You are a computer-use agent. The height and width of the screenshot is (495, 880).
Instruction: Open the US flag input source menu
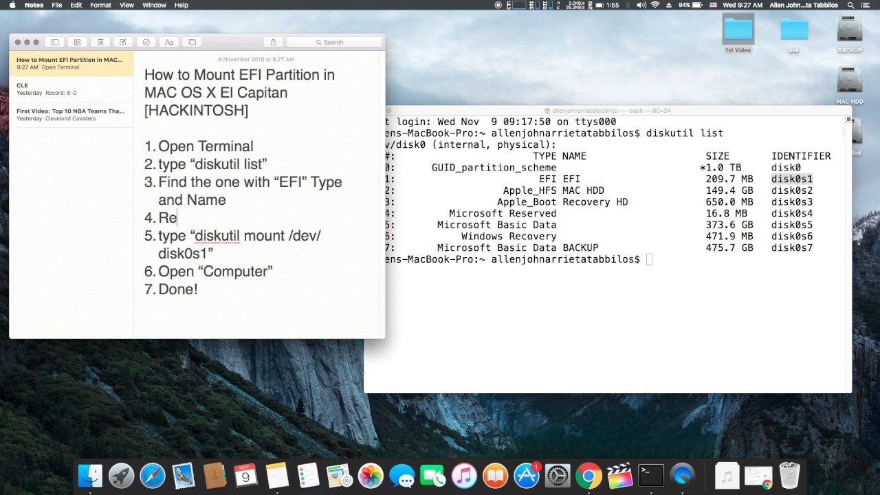click(x=712, y=5)
